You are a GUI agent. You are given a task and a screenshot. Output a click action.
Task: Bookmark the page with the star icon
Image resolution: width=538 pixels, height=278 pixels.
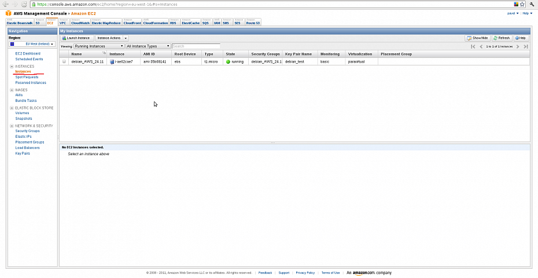pos(522,5)
